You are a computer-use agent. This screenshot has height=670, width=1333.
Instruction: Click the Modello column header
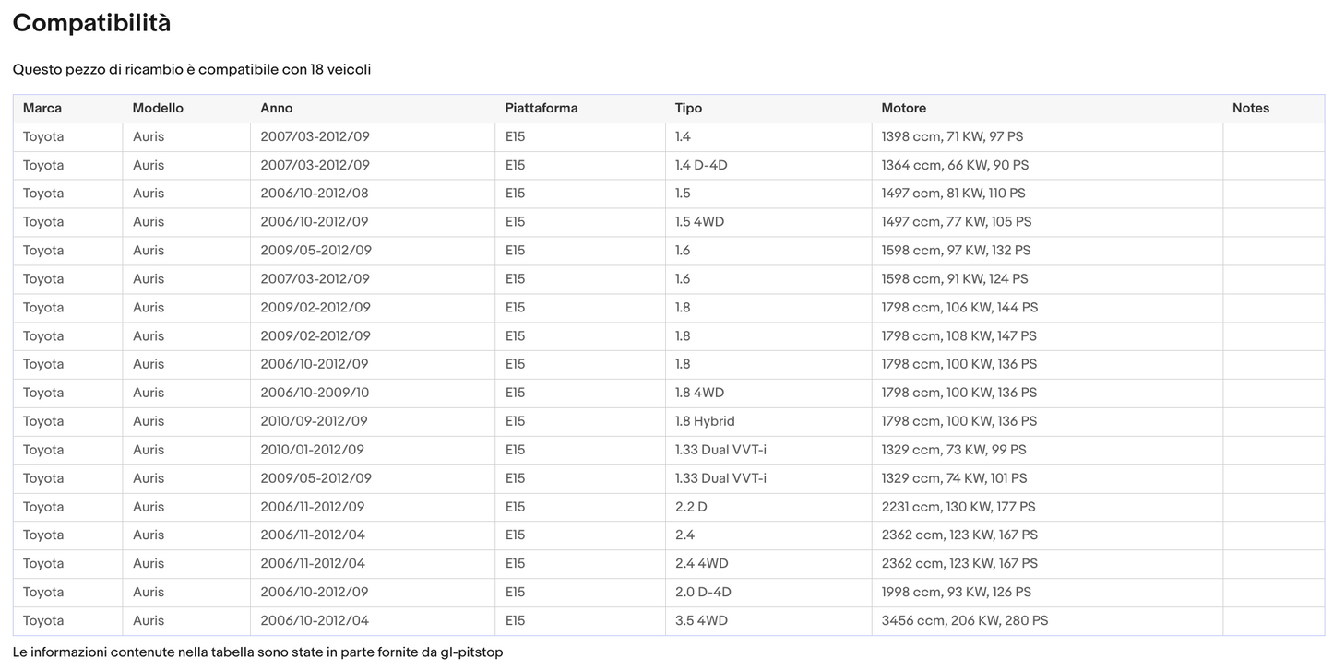click(x=158, y=108)
